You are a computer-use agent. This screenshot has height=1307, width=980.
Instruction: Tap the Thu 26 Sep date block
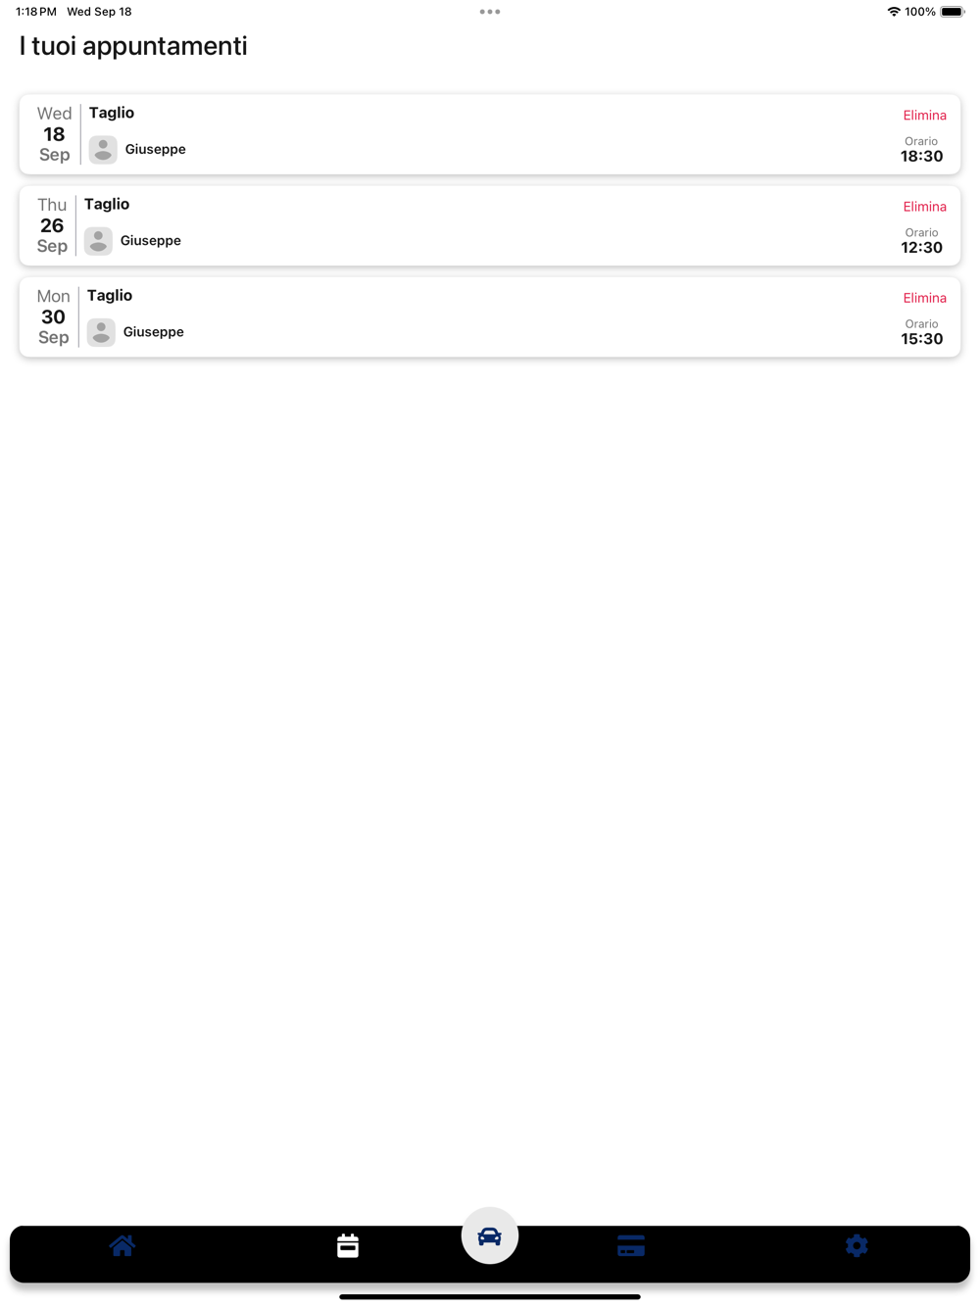click(52, 225)
